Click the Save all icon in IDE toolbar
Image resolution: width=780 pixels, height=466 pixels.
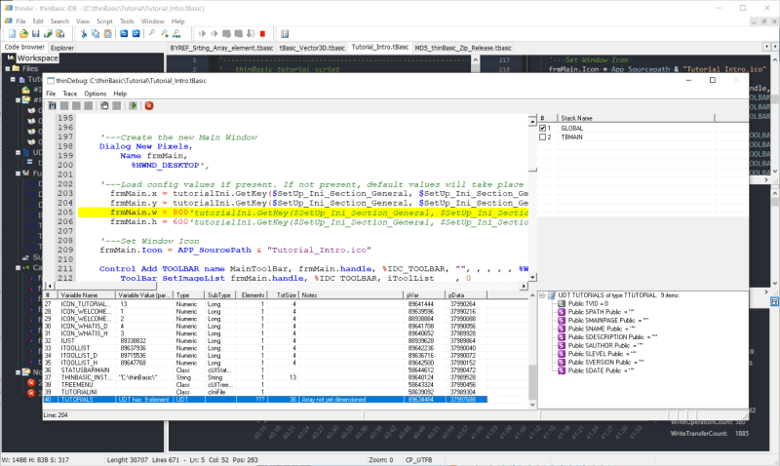click(x=48, y=34)
